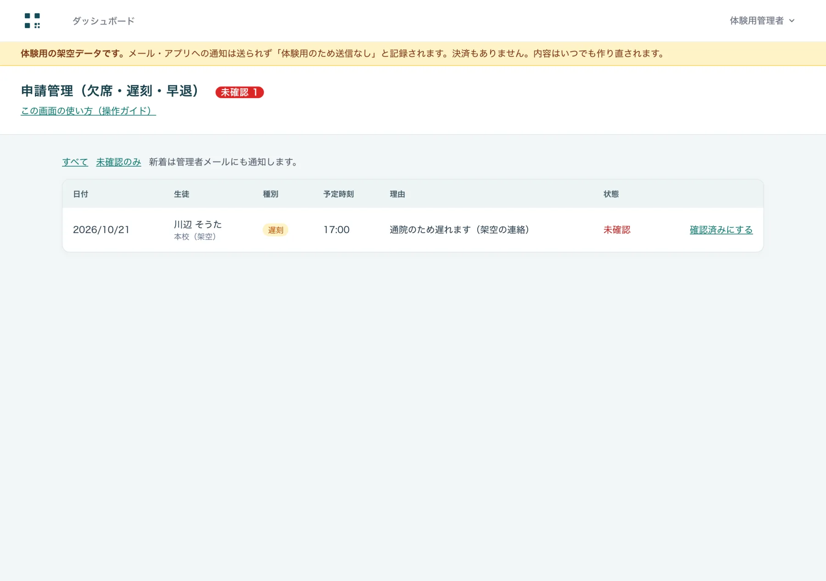Click the 種別 column header

270,194
